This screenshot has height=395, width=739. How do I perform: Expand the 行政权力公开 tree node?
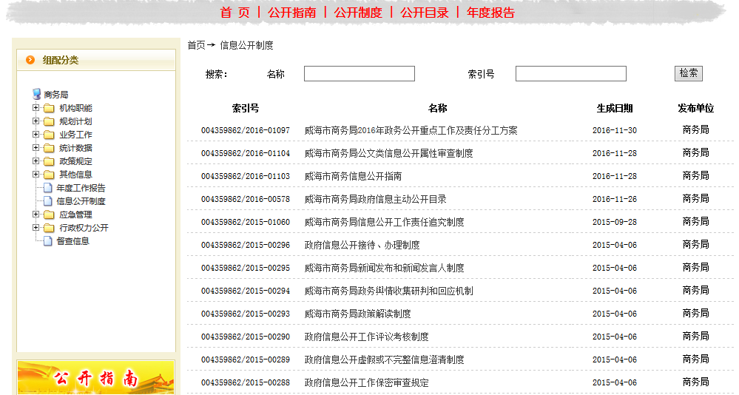(x=36, y=228)
